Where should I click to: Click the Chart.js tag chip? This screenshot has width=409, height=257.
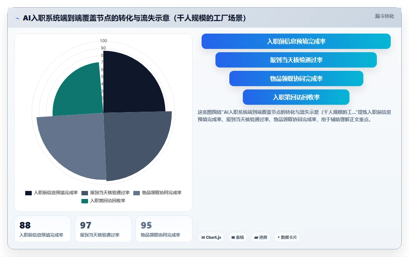tap(211, 237)
